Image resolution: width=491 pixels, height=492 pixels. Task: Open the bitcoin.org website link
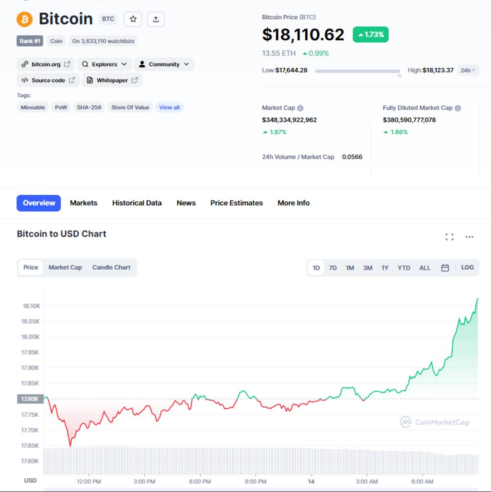[x=46, y=64]
